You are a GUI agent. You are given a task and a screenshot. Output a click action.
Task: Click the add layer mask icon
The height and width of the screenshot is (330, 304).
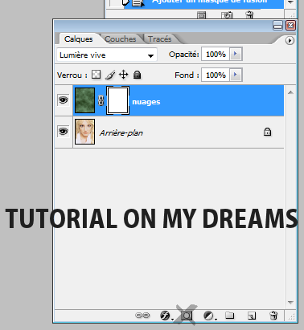(x=187, y=316)
